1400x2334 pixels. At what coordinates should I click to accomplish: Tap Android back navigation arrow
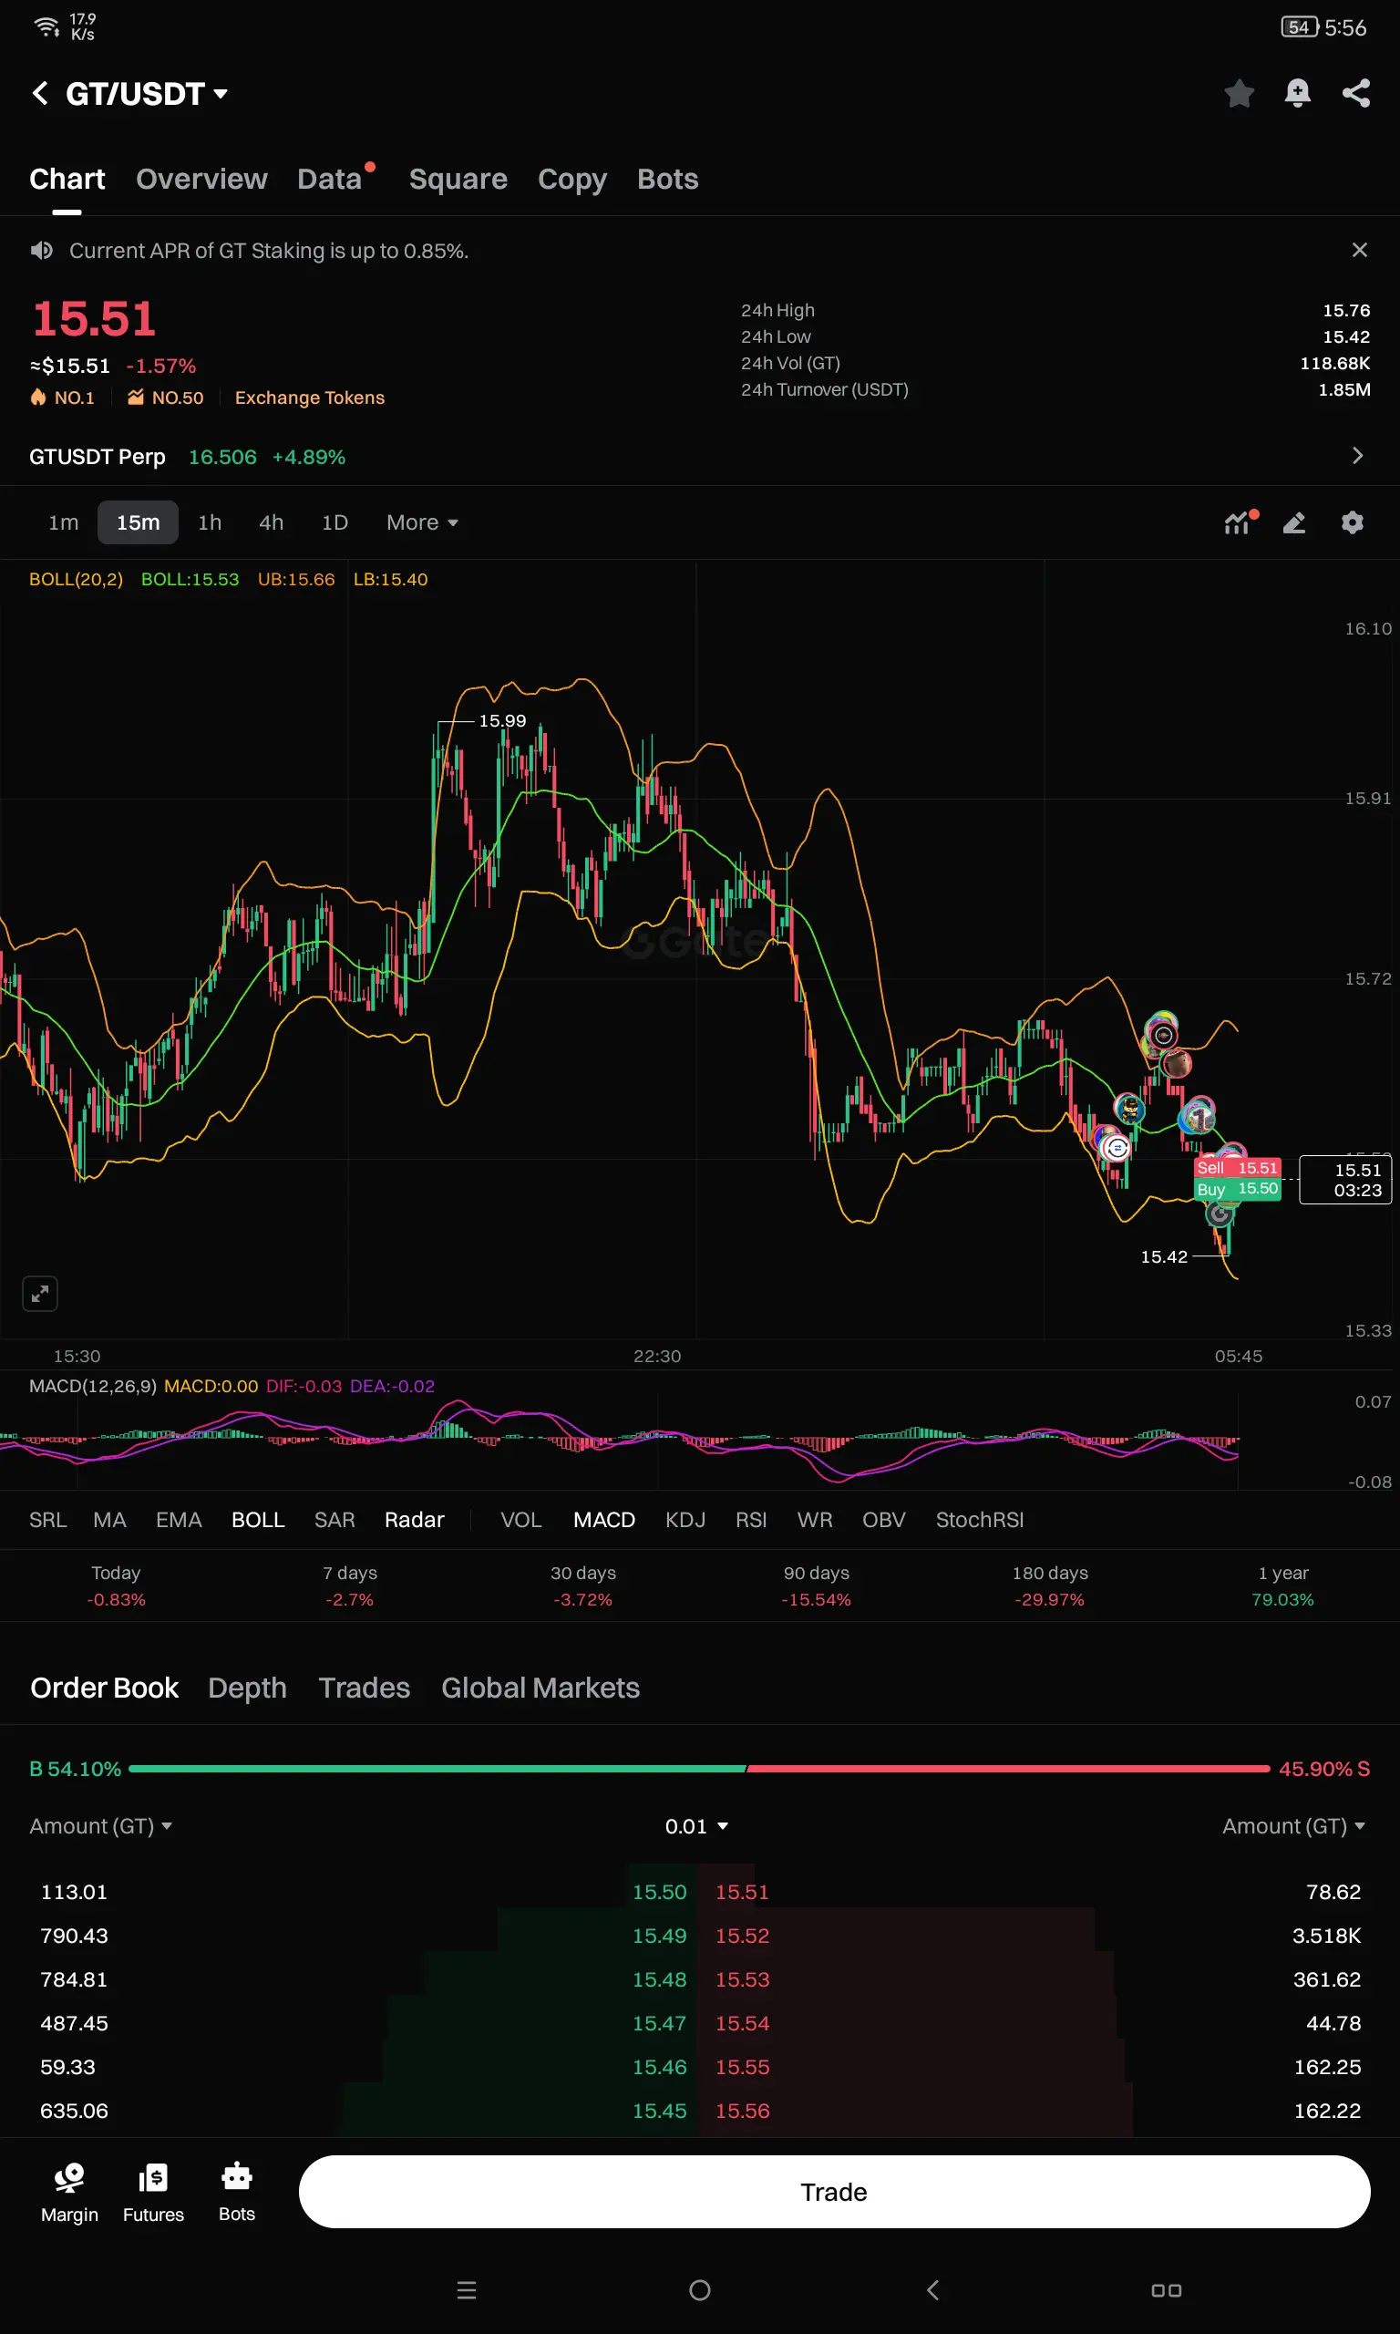tap(932, 2289)
